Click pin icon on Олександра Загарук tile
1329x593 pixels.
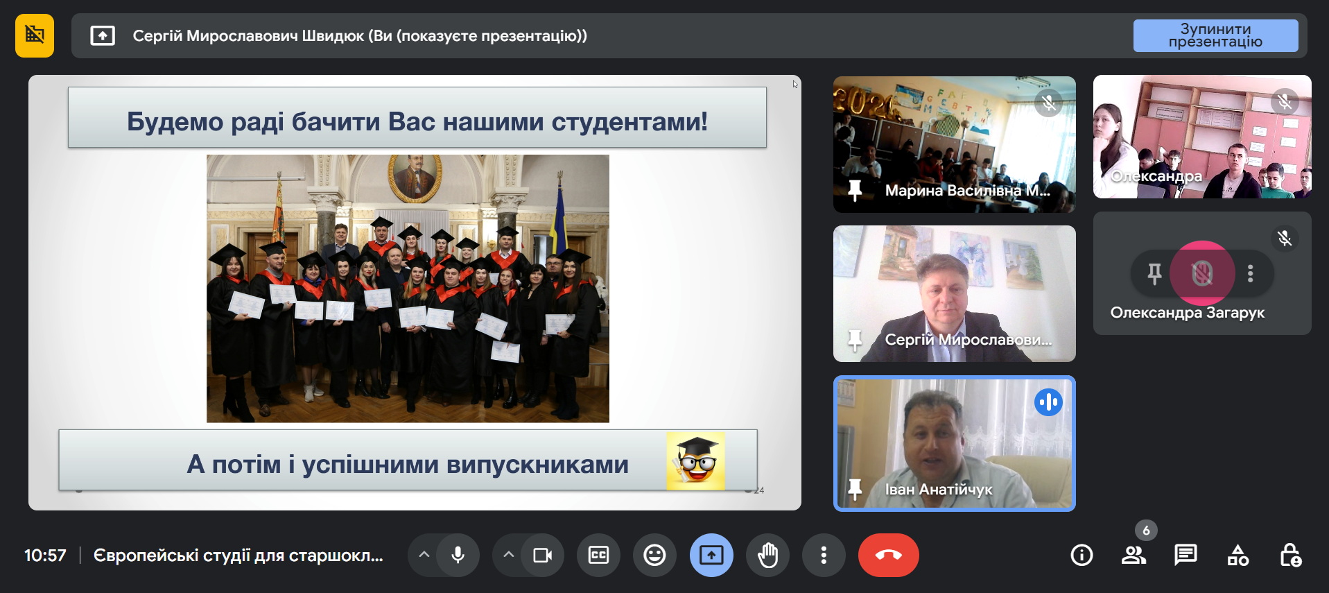point(1154,273)
